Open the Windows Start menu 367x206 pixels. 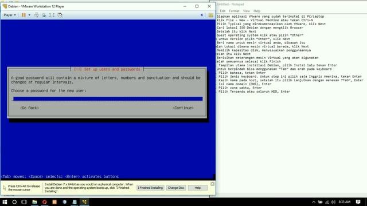click(x=5, y=202)
